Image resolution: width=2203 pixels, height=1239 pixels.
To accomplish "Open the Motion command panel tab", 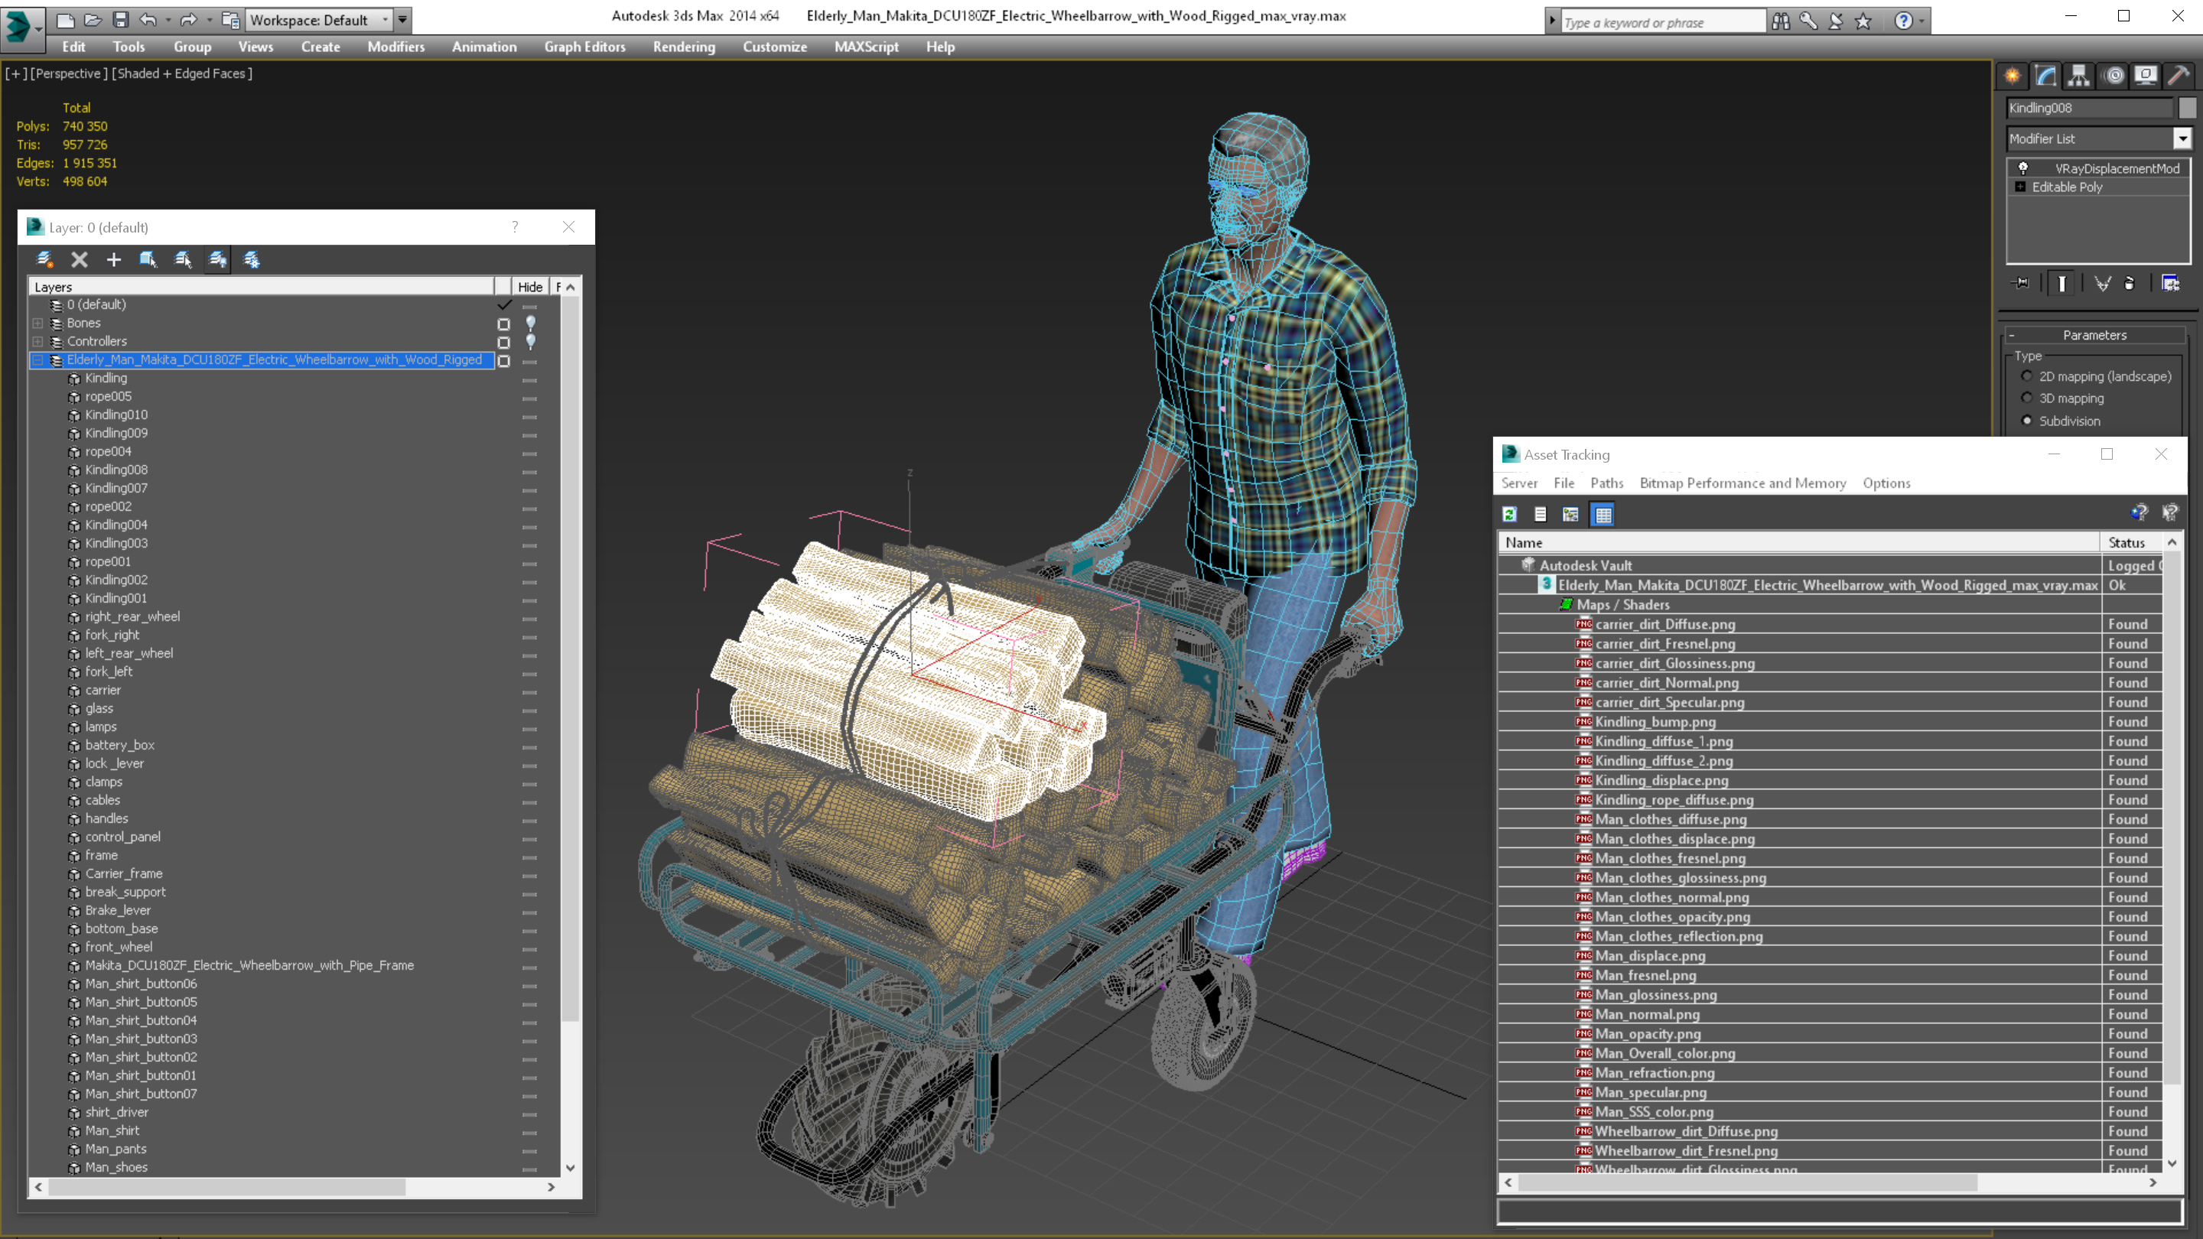I will [x=2114, y=76].
